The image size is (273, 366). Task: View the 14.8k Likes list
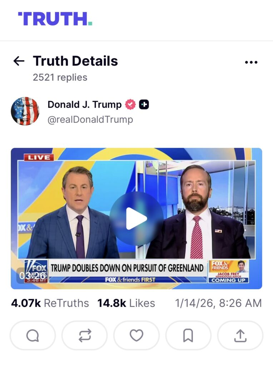click(126, 303)
